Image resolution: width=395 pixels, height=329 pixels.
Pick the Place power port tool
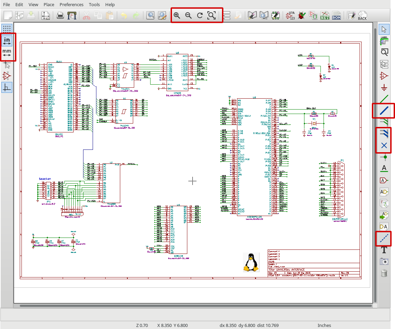pos(384,87)
